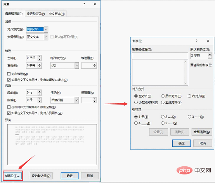Open the 换行和分页 tab
The image size is (215, 183).
click(x=36, y=14)
